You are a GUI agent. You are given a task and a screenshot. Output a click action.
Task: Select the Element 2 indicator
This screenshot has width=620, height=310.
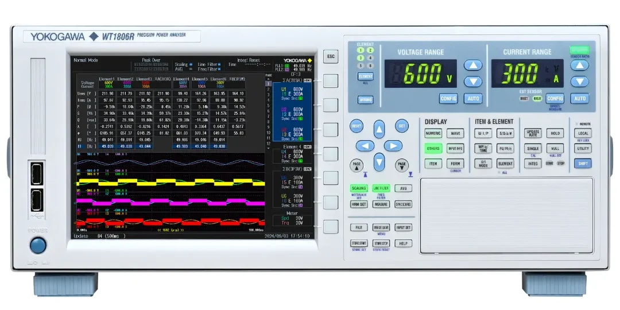[x=370, y=50]
